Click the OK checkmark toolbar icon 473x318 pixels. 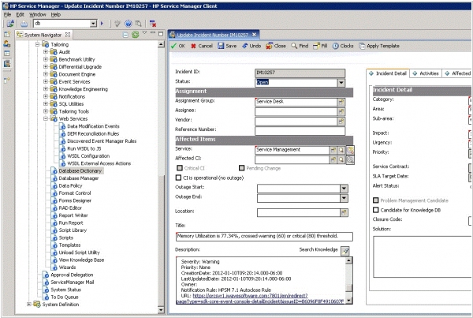pos(173,46)
